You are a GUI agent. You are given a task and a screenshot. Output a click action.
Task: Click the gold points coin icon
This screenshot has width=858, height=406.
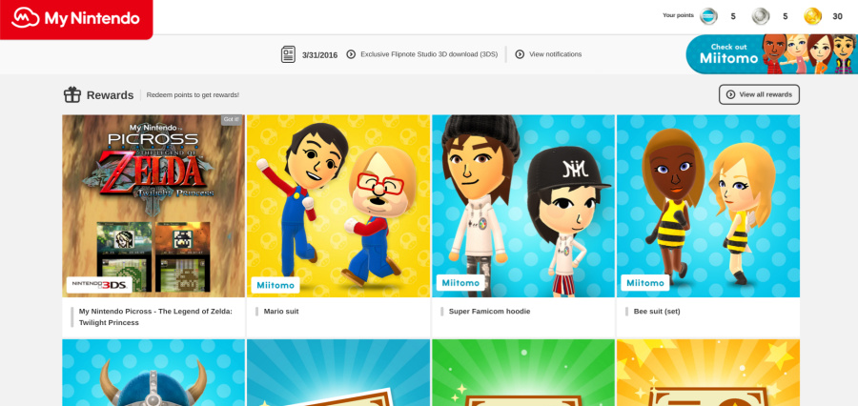812,16
